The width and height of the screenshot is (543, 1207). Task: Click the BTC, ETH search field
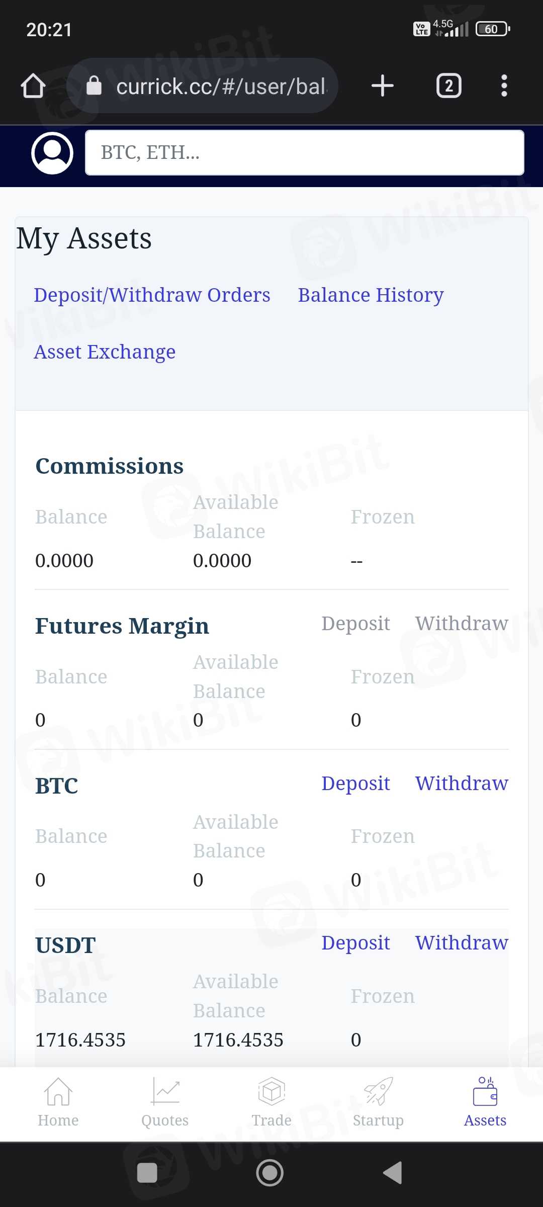pos(305,153)
